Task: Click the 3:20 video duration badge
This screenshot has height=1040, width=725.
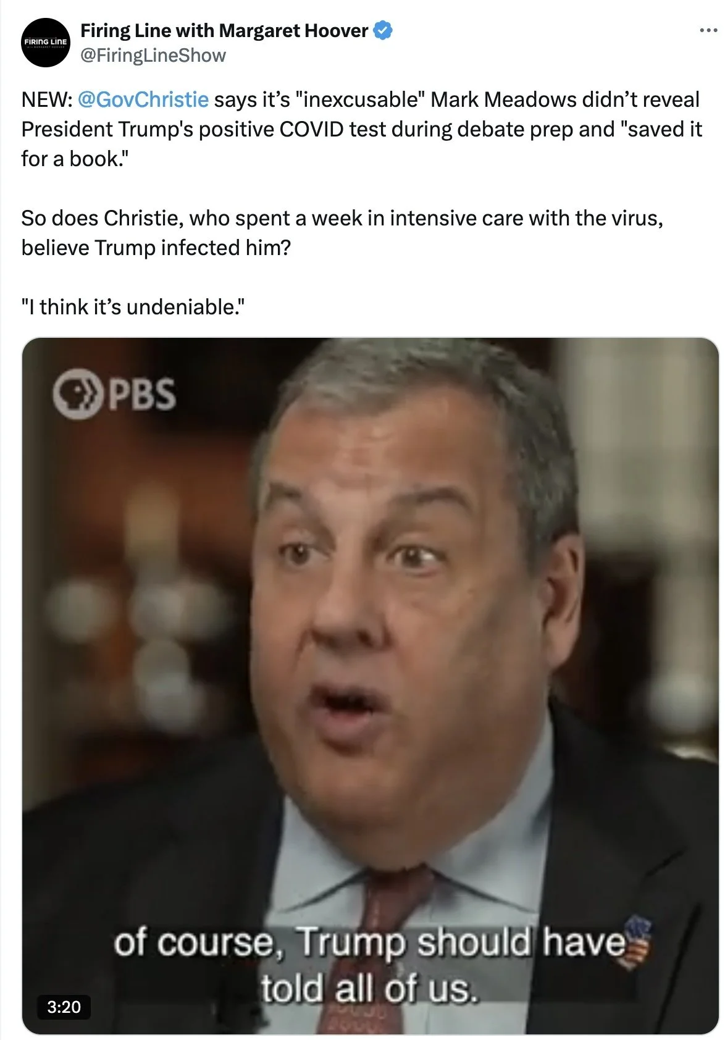Action: 64,1007
